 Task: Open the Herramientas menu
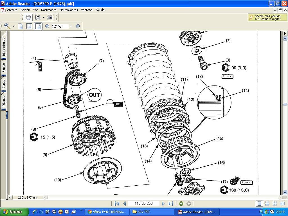[69, 10]
